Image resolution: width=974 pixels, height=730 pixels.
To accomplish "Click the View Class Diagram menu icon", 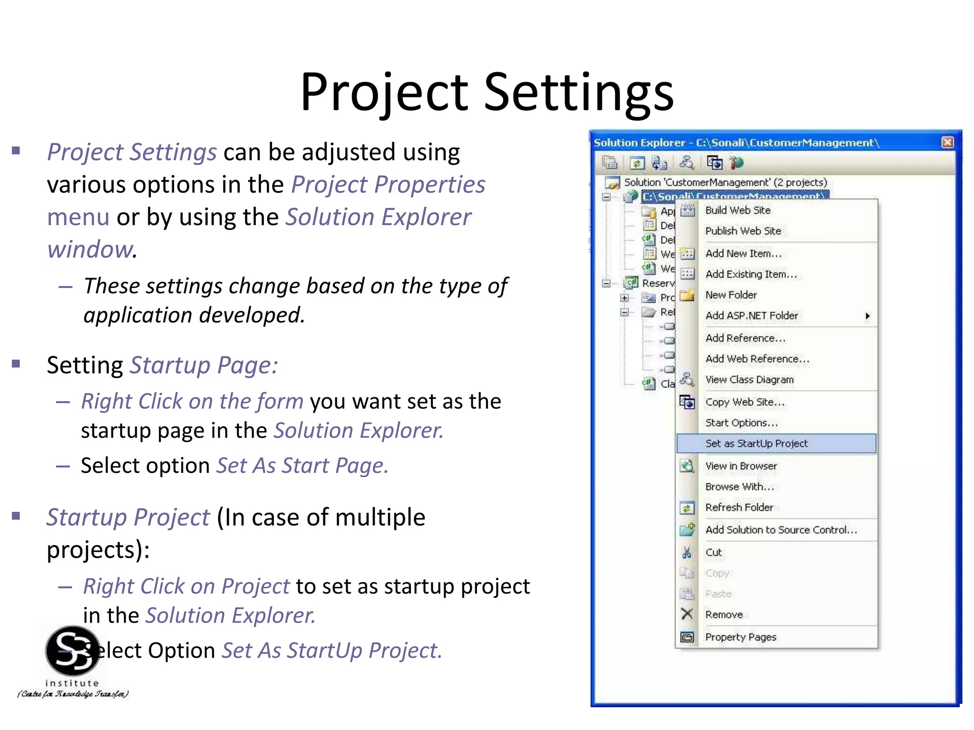I will 687,379.
